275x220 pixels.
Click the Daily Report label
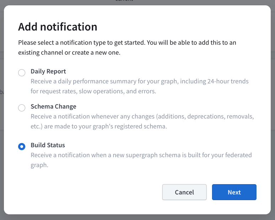coord(48,71)
